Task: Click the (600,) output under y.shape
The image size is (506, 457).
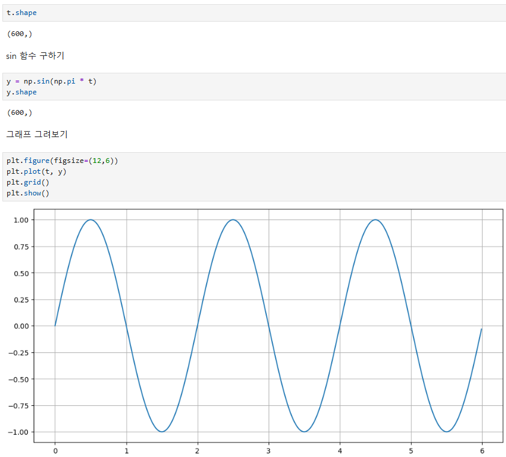Action: click(x=20, y=112)
